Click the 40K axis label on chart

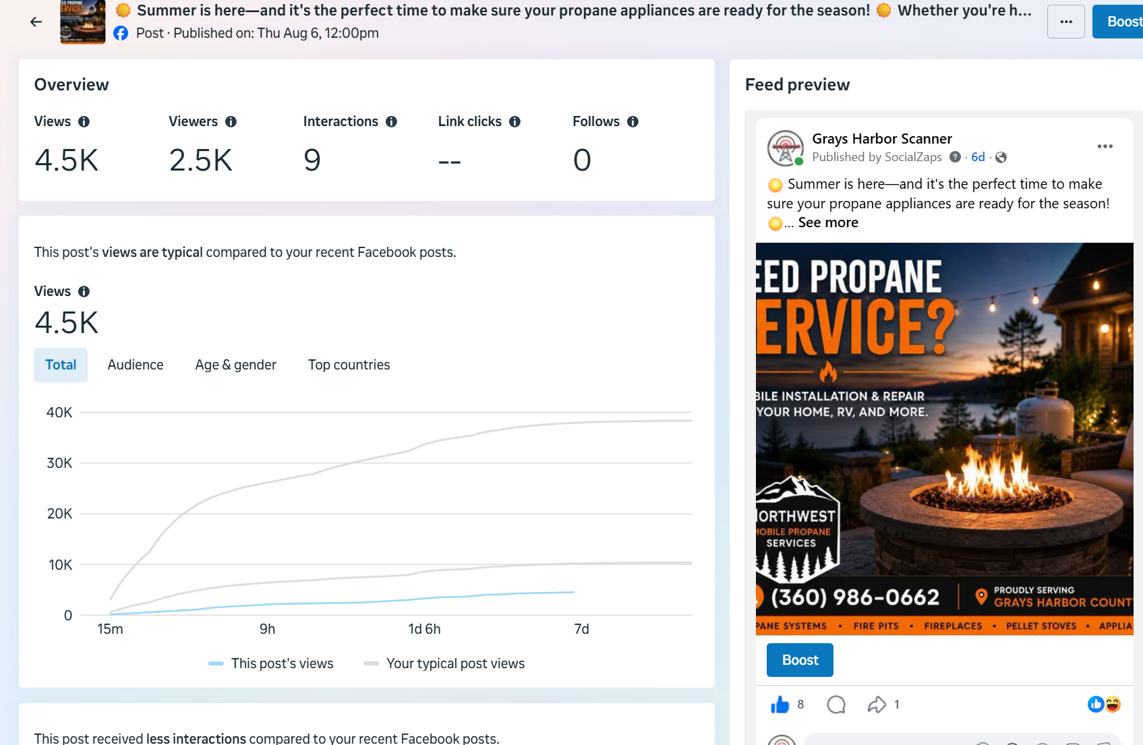pyautogui.click(x=59, y=413)
